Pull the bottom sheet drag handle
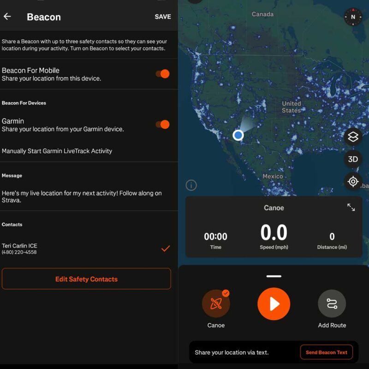 click(274, 276)
